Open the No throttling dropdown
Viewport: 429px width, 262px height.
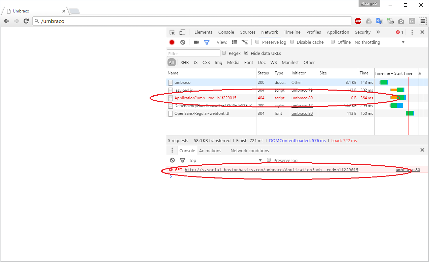pyautogui.click(x=379, y=42)
